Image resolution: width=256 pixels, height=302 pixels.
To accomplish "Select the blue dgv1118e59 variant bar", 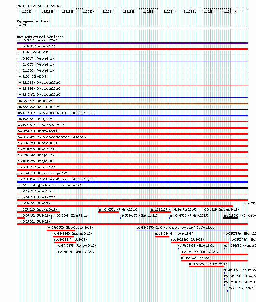I will tap(132, 116).
